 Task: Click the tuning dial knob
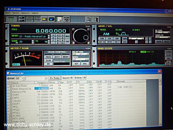[81, 36]
